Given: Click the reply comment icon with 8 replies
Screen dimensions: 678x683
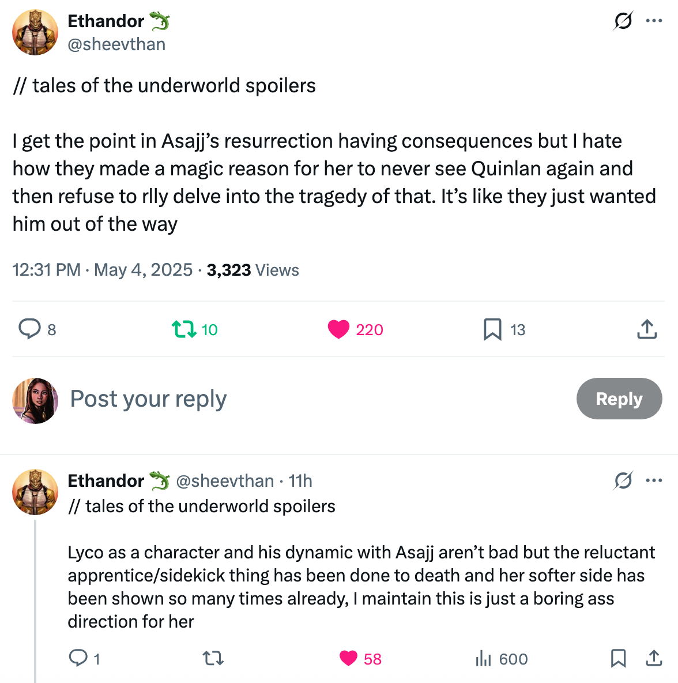Looking at the screenshot, I should (x=29, y=329).
